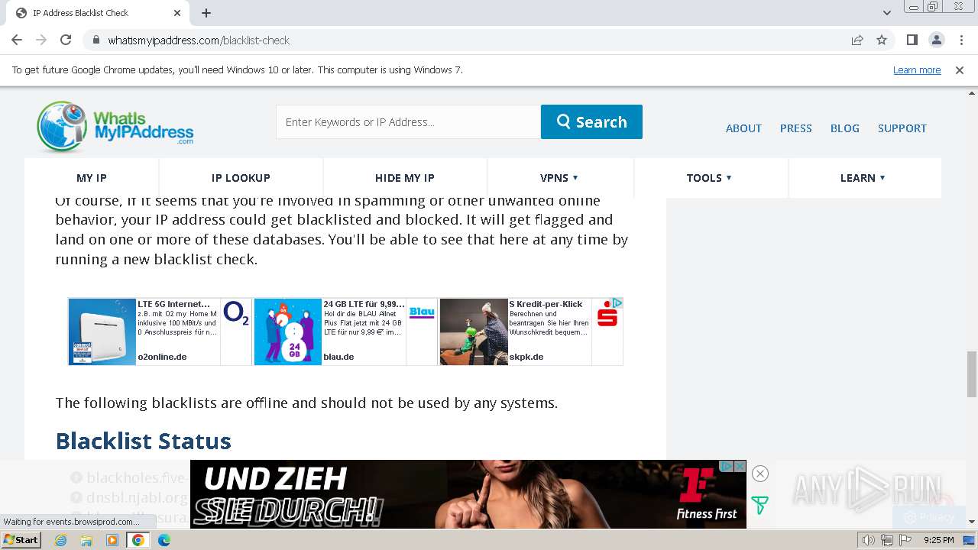Image resolution: width=978 pixels, height=550 pixels.
Task: Expand the VPNS dropdown menu
Action: (559, 178)
